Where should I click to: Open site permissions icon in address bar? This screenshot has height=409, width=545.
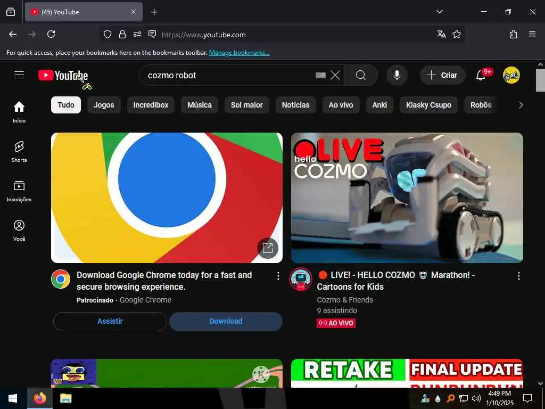tap(137, 35)
